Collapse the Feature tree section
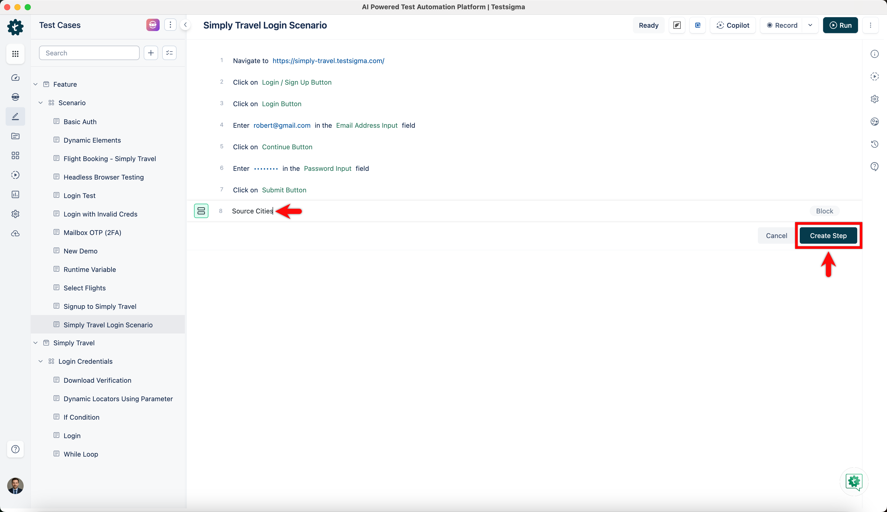Image resolution: width=887 pixels, height=512 pixels. (35, 84)
